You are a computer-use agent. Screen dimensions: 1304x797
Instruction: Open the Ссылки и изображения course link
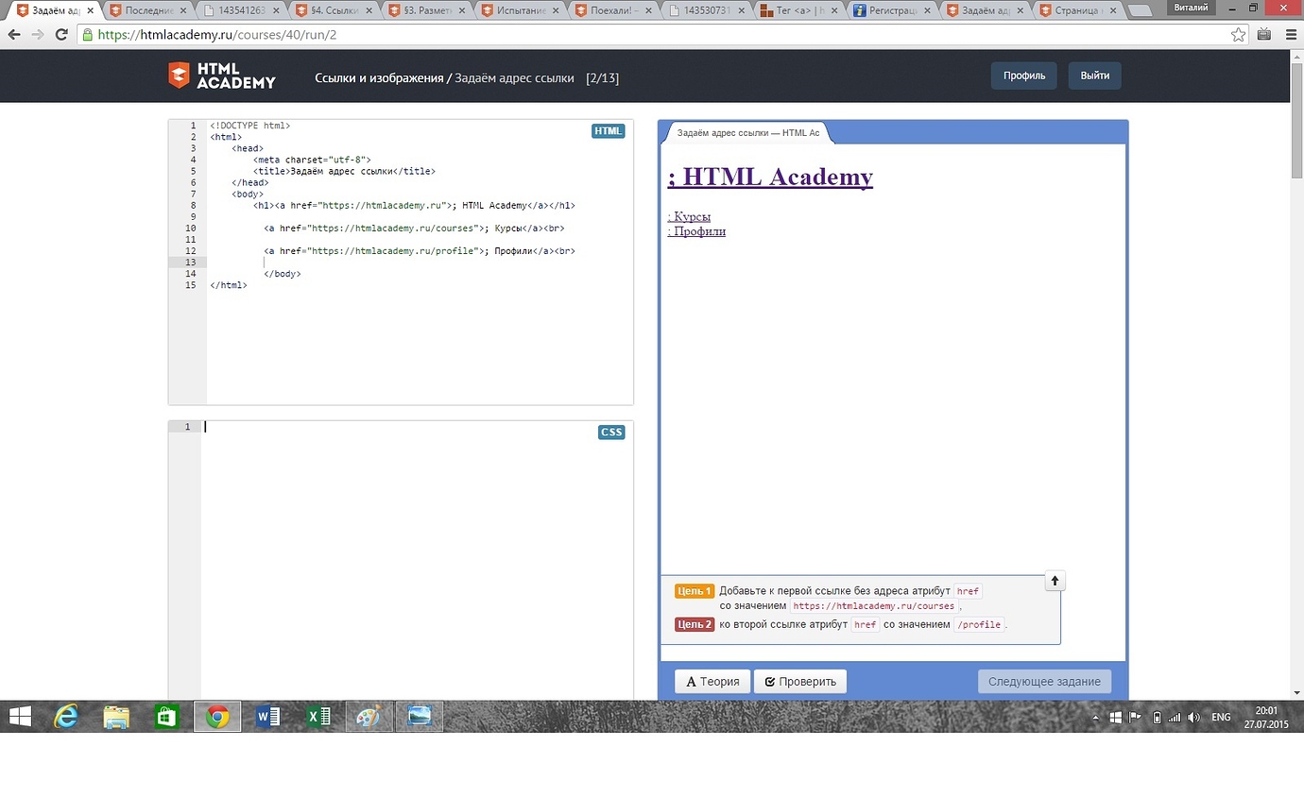coord(379,77)
